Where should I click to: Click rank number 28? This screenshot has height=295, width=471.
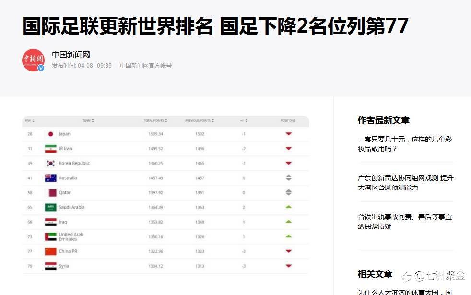[30, 134]
